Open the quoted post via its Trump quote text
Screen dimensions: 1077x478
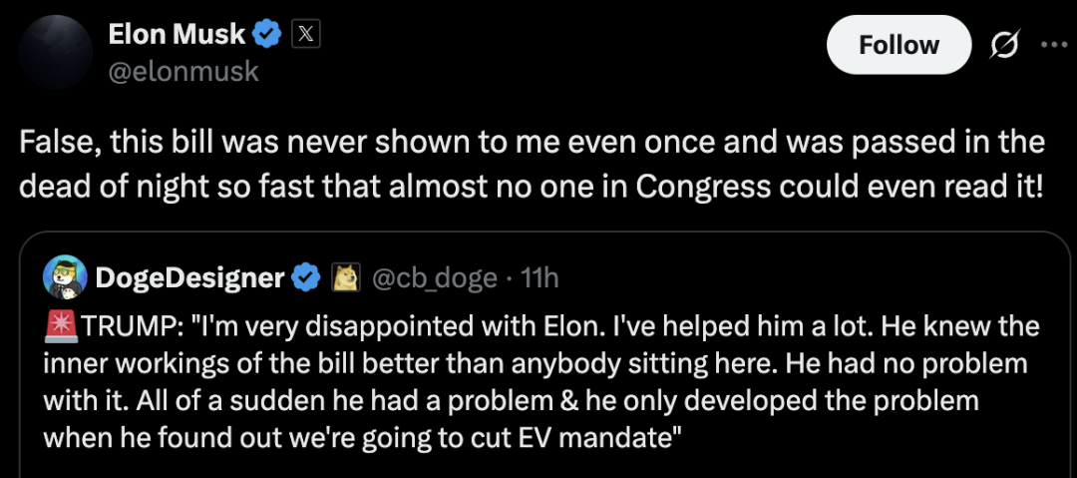(541, 381)
